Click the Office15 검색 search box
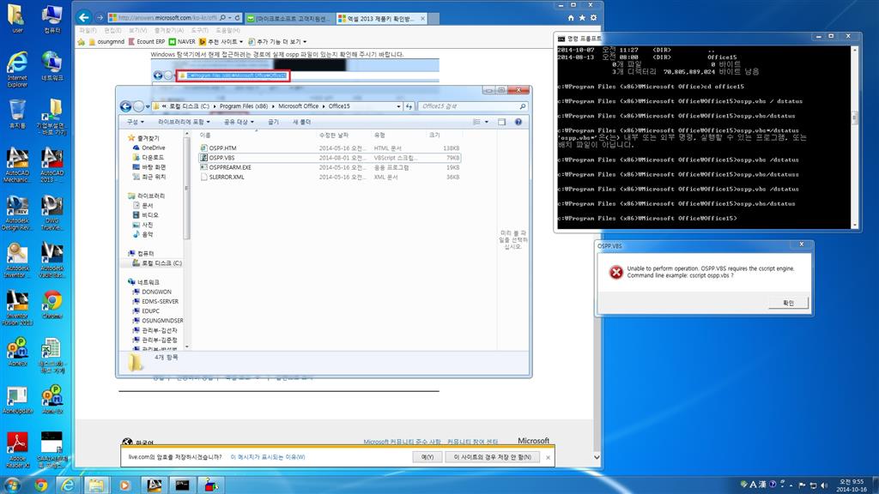Image resolution: width=879 pixels, height=494 pixels. pyautogui.click(x=473, y=105)
